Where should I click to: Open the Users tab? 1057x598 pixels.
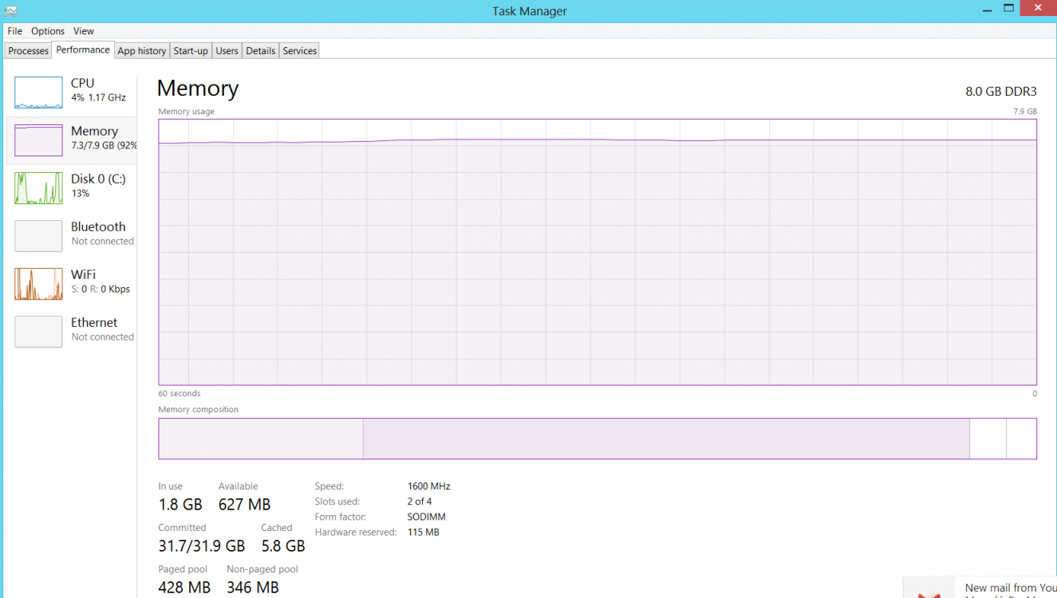coord(227,51)
